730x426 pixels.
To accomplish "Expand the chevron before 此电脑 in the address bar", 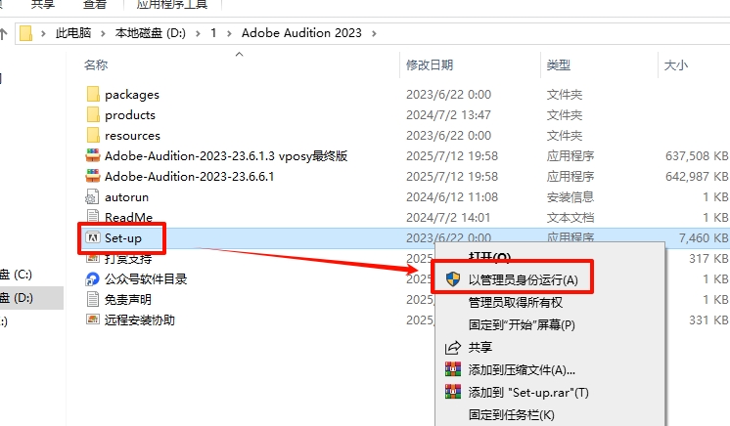I will point(43,33).
